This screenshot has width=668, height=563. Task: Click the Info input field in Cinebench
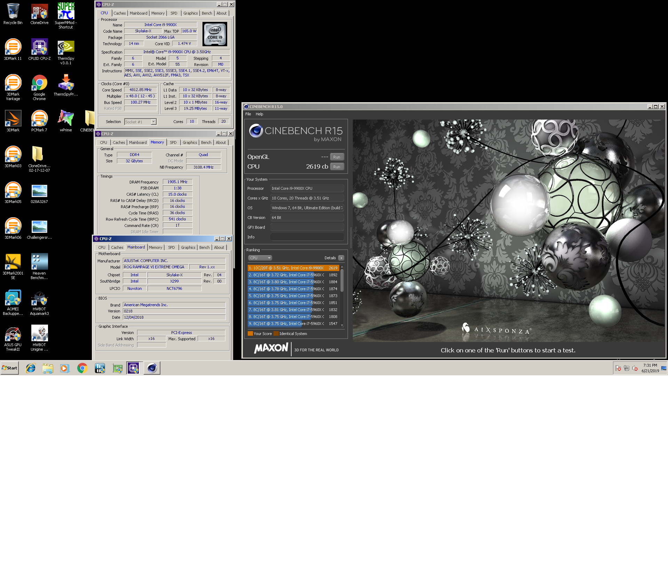tap(307, 237)
